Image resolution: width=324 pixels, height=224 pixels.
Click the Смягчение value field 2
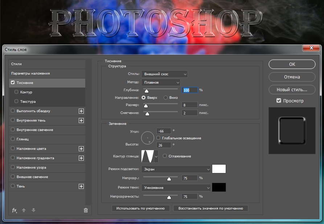click(x=189, y=113)
